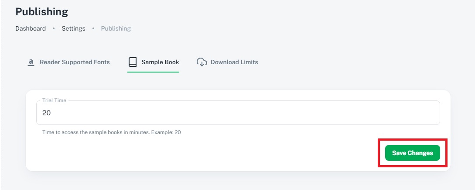
Task: Click the Amazon 'a' fonts icon
Action: click(x=31, y=62)
